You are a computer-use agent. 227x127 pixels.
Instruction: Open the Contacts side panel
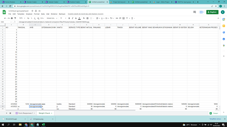tap(224, 39)
